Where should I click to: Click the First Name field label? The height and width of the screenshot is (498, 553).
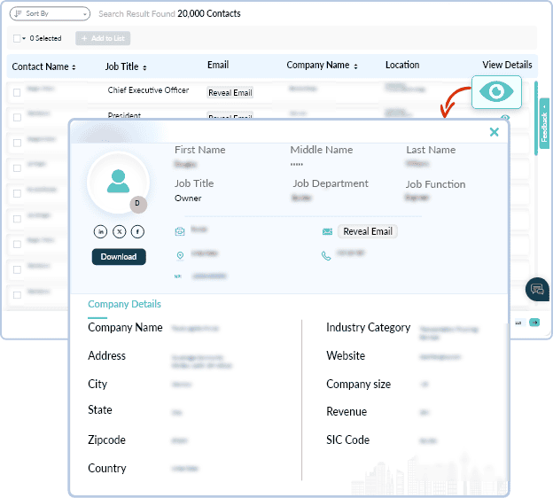200,150
